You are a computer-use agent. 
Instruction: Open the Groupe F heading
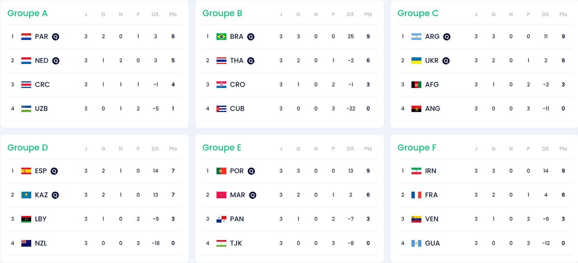pyautogui.click(x=417, y=148)
